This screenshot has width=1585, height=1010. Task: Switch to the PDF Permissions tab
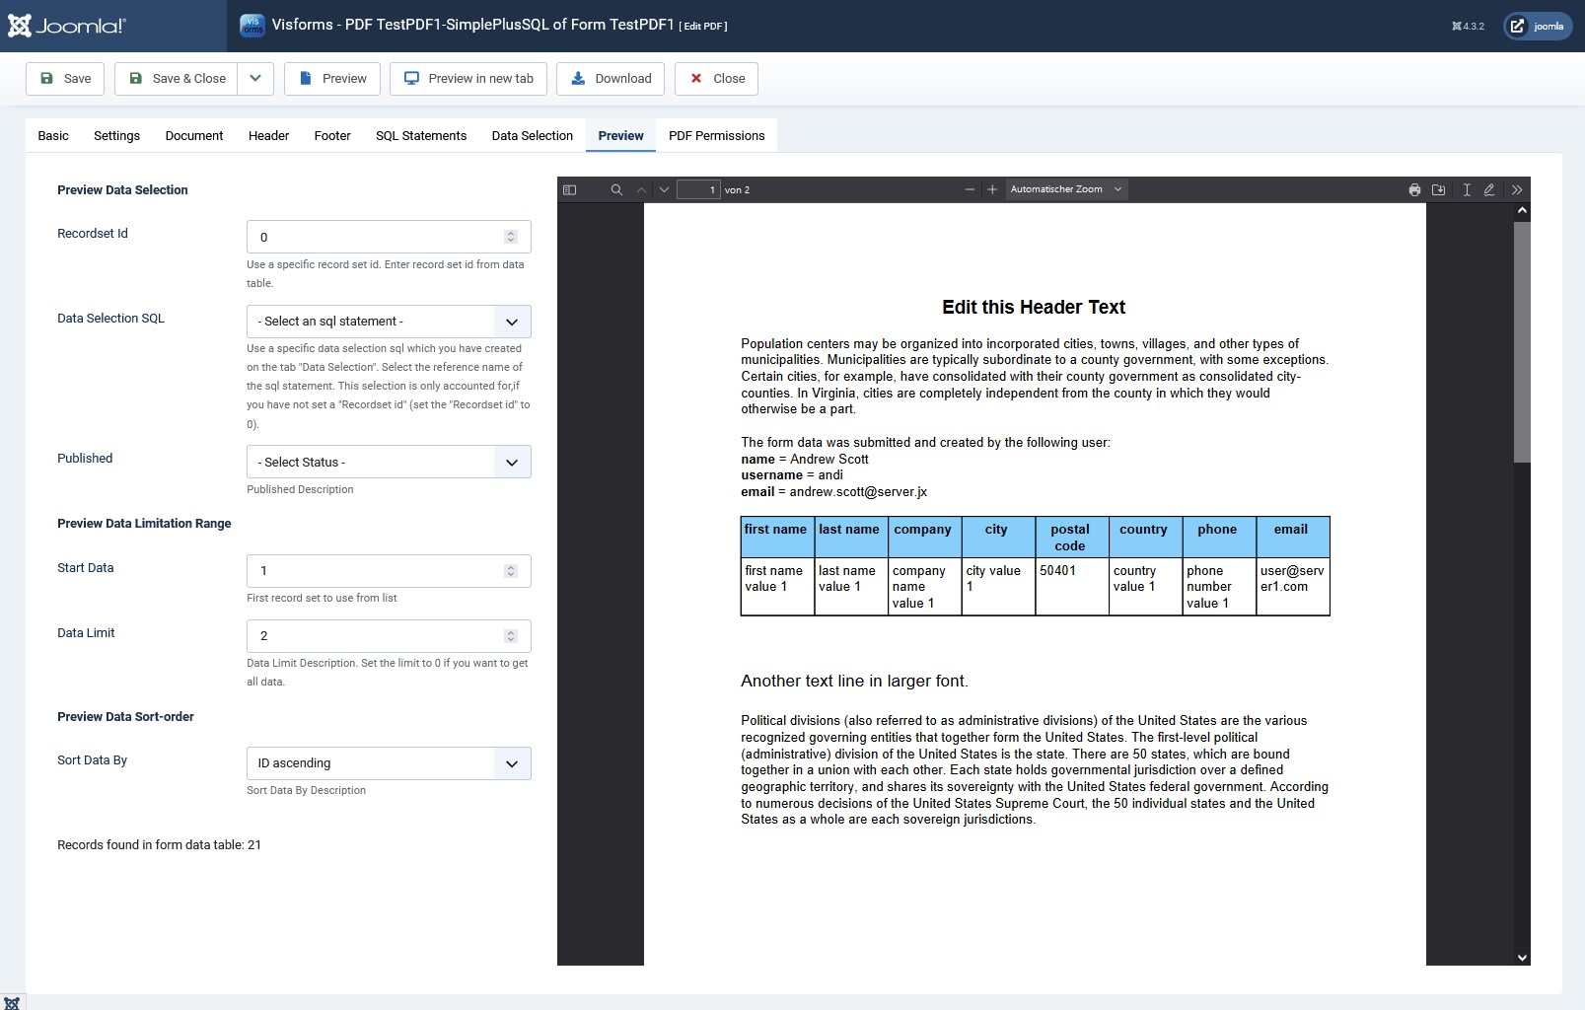pyautogui.click(x=716, y=135)
